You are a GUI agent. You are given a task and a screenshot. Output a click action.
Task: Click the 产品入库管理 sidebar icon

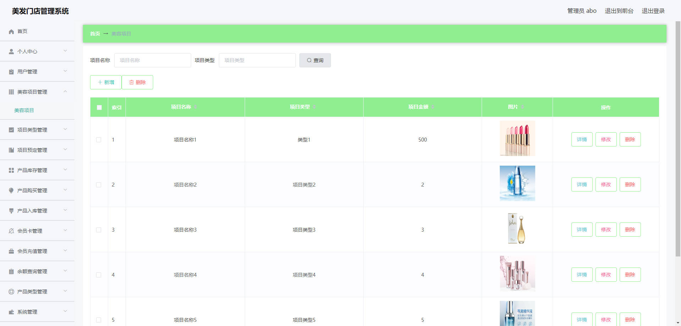point(11,211)
